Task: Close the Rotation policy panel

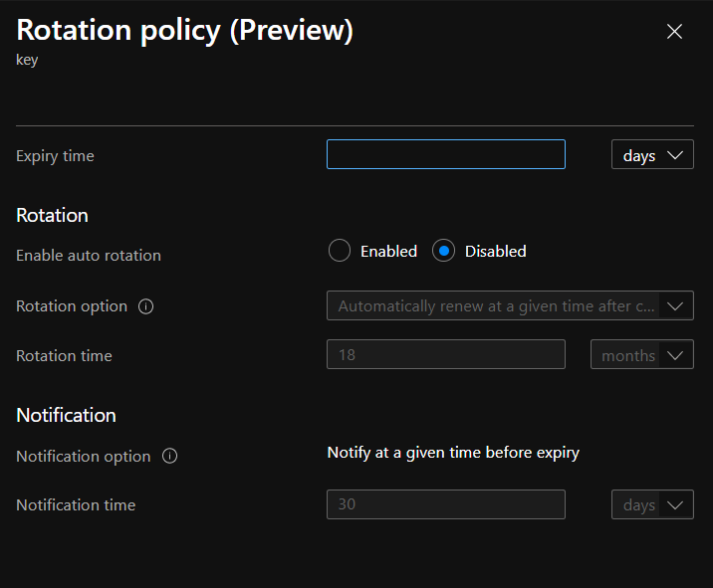Action: (674, 32)
